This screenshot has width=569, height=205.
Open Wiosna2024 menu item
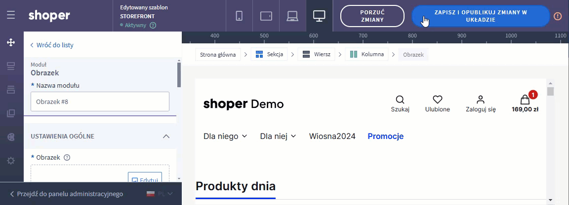[x=332, y=136]
